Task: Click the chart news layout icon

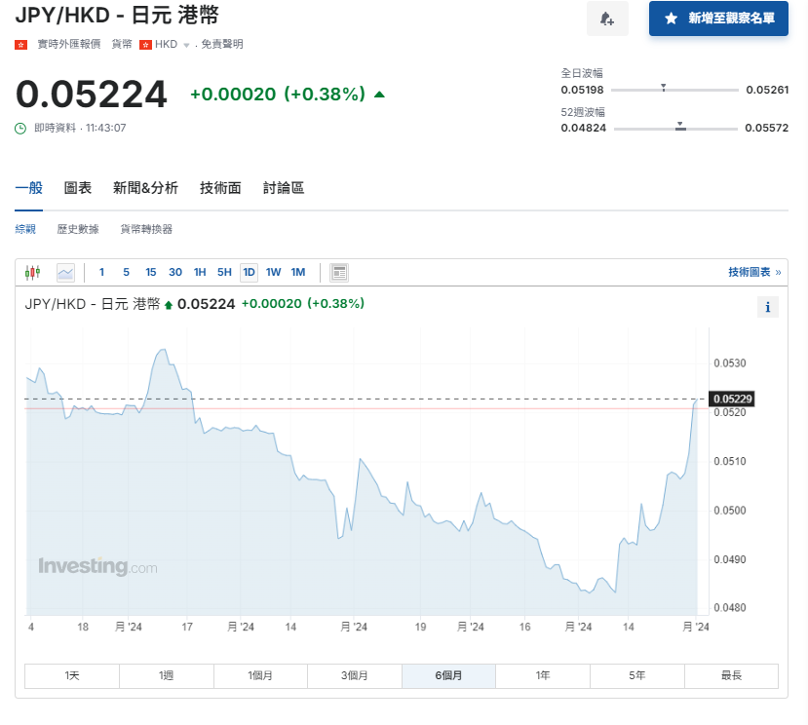Action: pos(339,273)
